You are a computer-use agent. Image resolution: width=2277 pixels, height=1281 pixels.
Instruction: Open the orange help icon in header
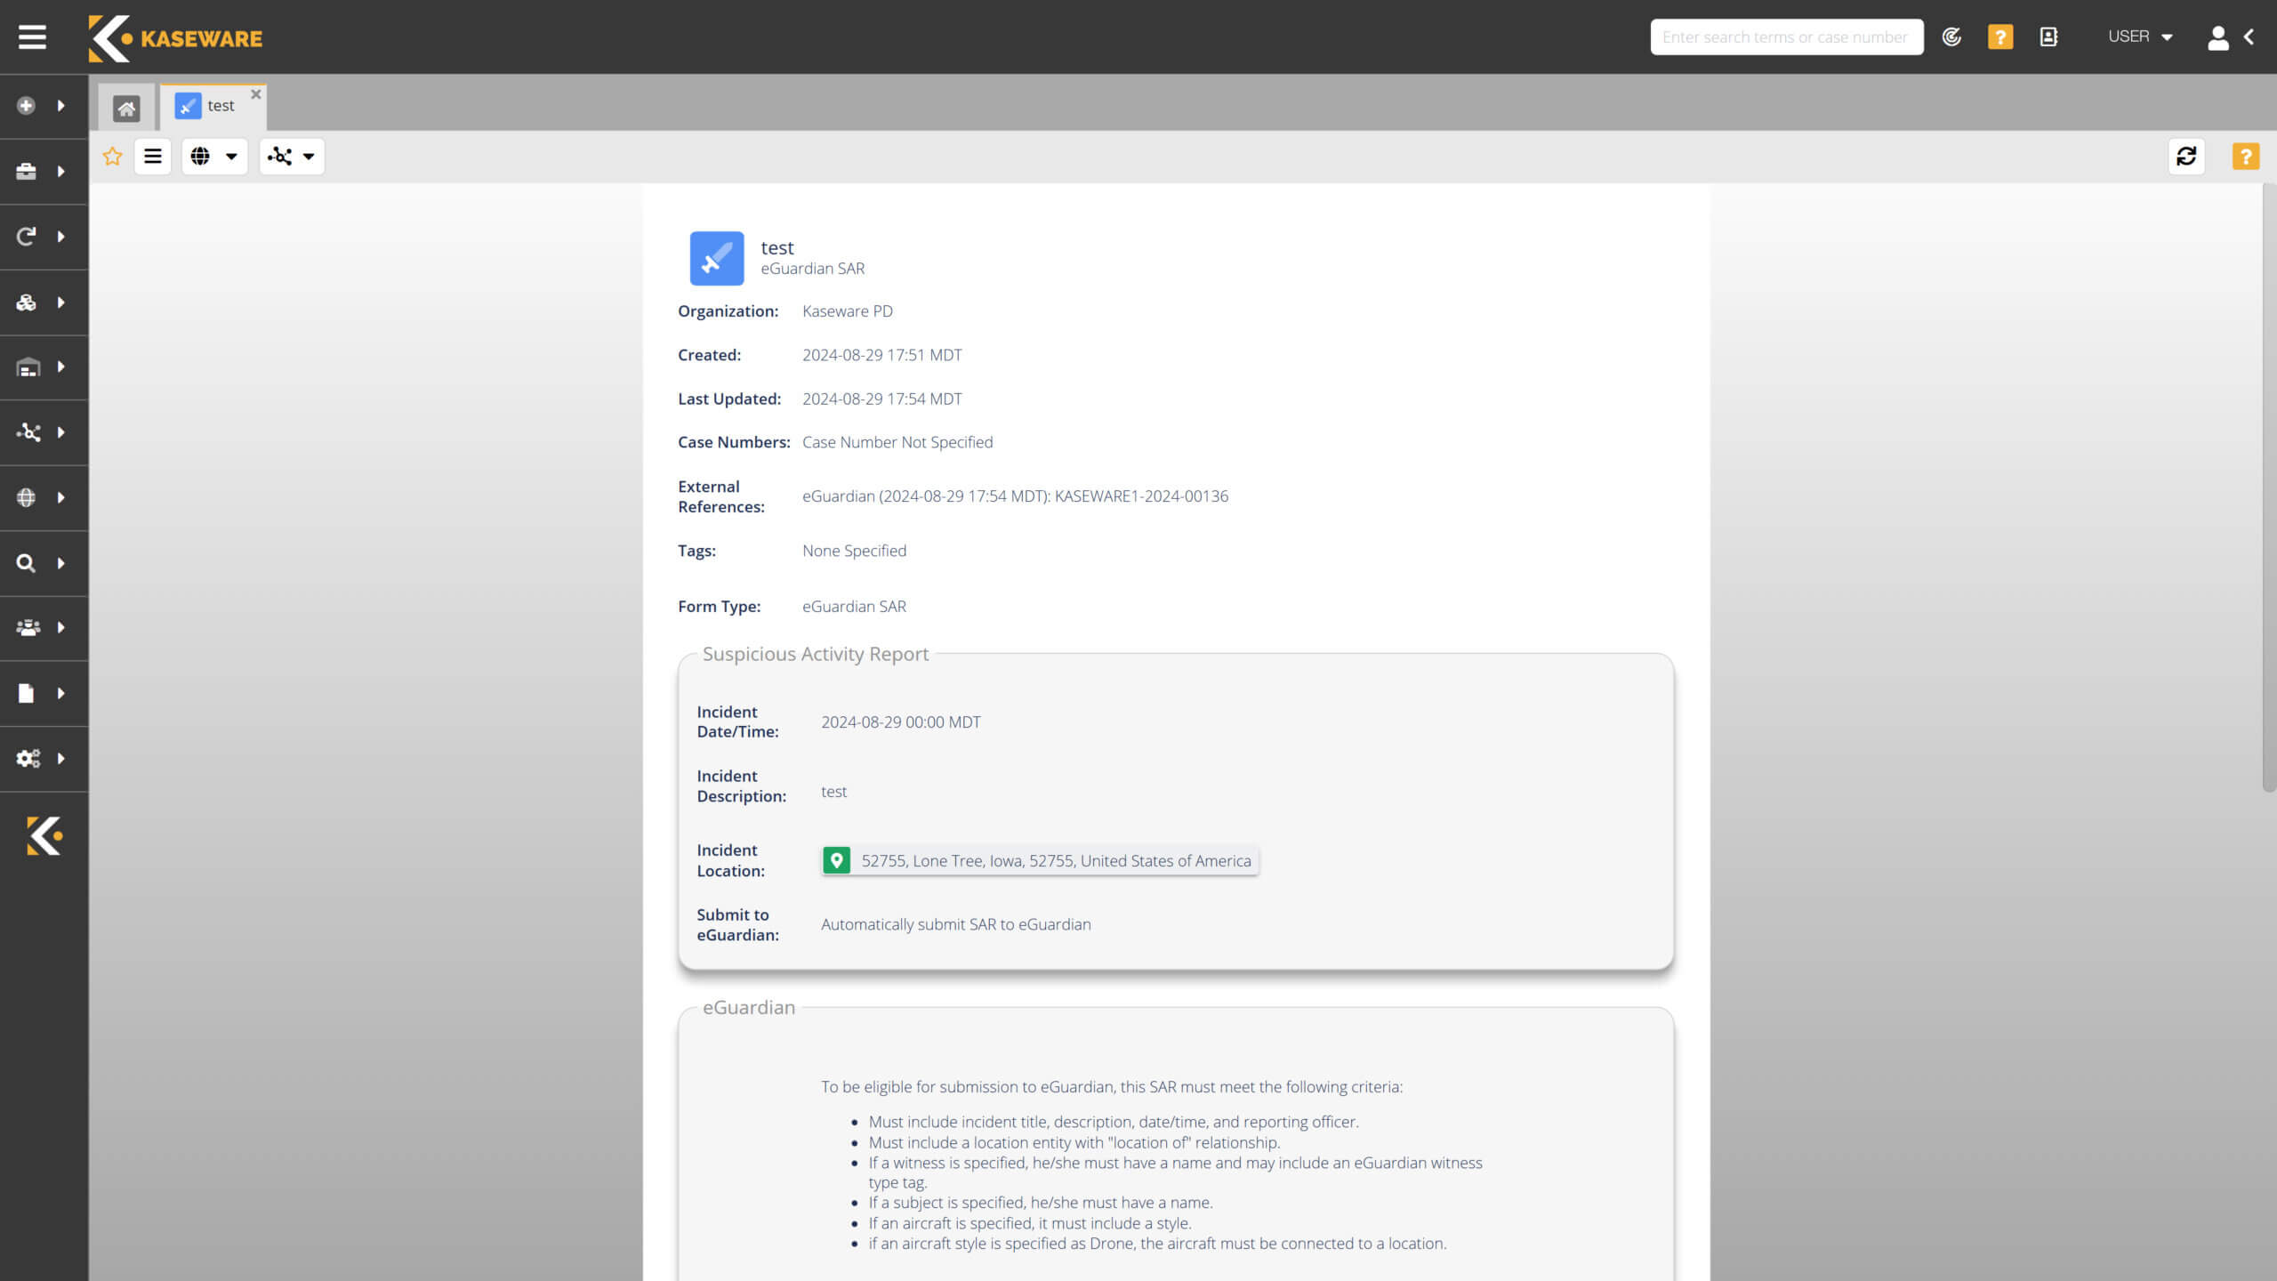coord(2000,36)
